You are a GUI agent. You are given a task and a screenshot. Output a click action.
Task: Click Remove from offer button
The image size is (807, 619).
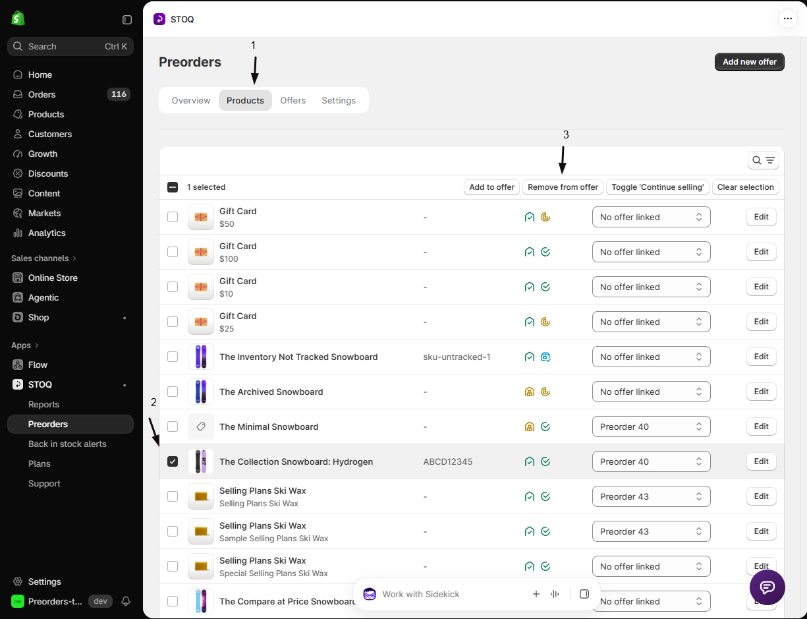tap(563, 187)
